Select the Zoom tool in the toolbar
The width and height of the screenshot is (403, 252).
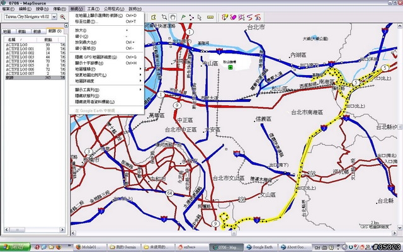164,17
